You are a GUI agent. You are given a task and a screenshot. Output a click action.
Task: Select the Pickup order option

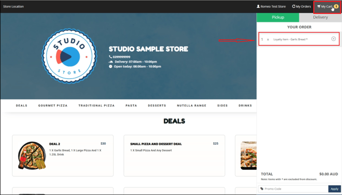click(x=278, y=17)
